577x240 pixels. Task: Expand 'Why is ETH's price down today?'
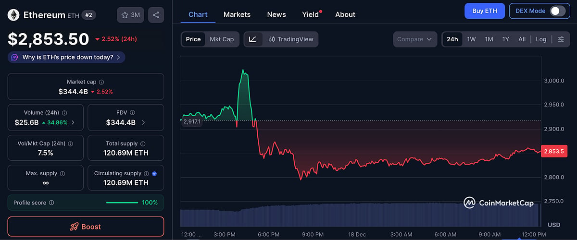point(66,57)
